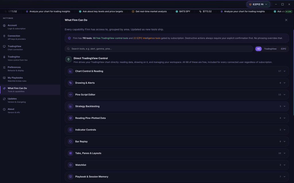Click the Playbook & Session Memory book icon
This screenshot has height=183, width=294.
71,177
